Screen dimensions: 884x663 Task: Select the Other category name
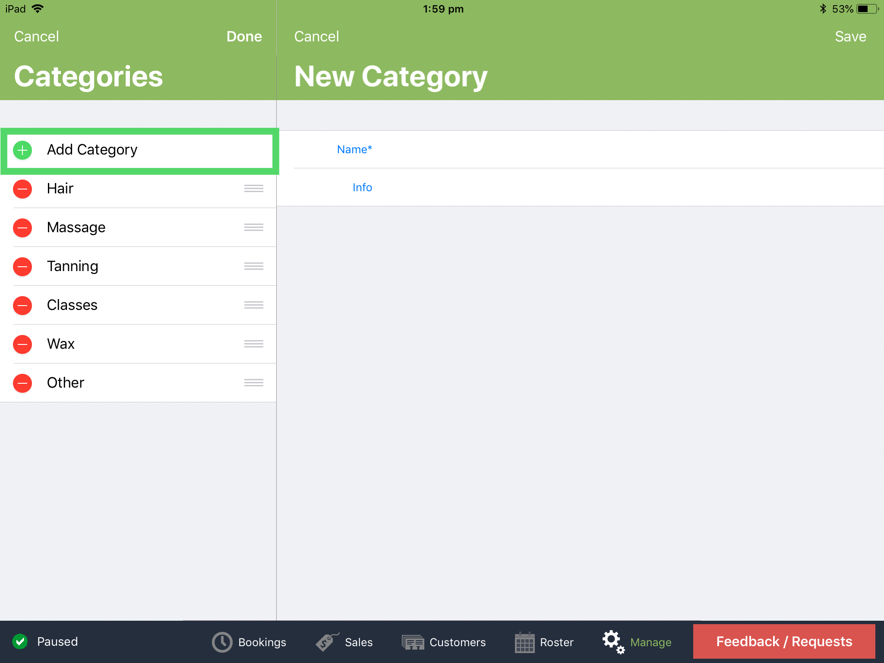pos(66,383)
